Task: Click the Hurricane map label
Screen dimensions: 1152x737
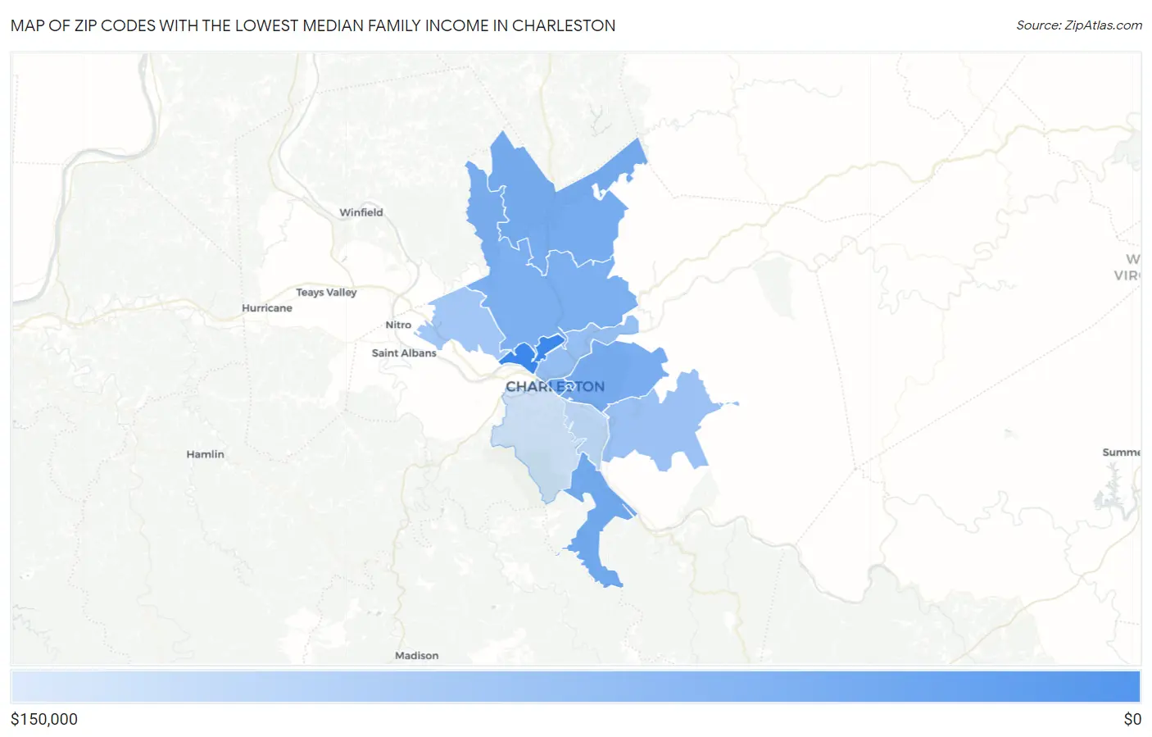Action: [267, 308]
